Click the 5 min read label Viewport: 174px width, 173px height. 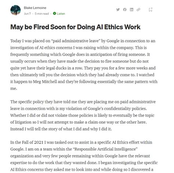click(42, 14)
